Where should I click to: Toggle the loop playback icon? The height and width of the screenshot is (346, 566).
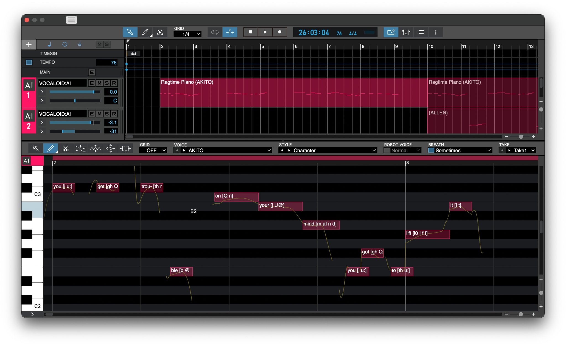coord(215,32)
